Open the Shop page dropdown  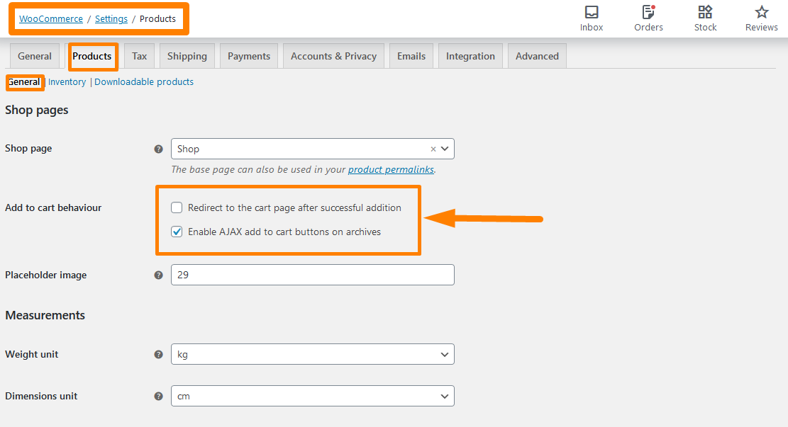click(313, 149)
